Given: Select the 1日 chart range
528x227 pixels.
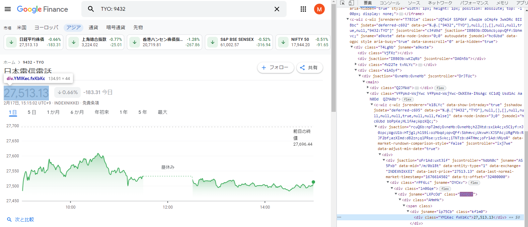Looking at the screenshot, I should tap(13, 112).
